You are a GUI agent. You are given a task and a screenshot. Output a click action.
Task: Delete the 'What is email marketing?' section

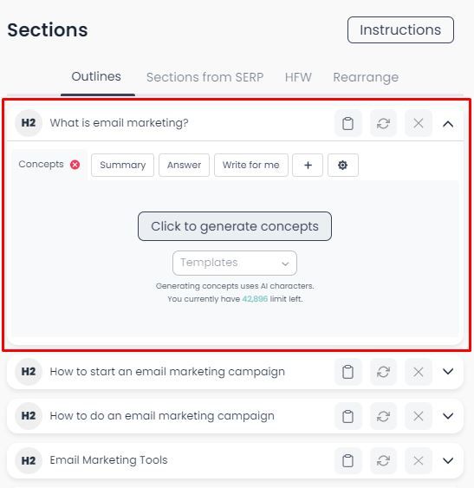point(419,123)
